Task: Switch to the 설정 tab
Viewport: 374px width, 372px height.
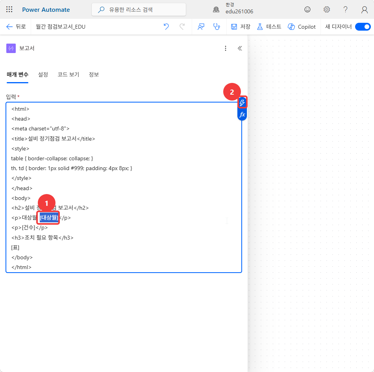Action: pyautogui.click(x=43, y=75)
